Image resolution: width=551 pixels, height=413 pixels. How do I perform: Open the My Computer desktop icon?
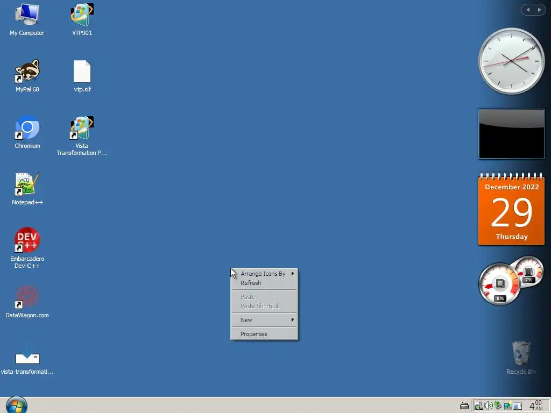click(x=27, y=20)
